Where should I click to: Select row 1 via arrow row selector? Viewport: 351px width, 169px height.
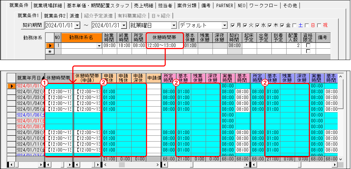[x=50, y=46]
